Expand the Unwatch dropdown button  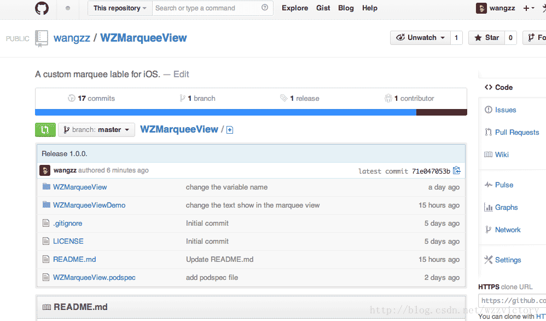point(420,38)
